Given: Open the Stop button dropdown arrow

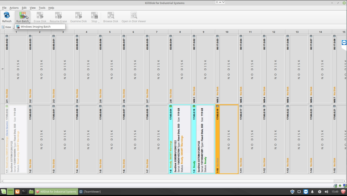Looking at the screenshot, I should pos(99,23).
